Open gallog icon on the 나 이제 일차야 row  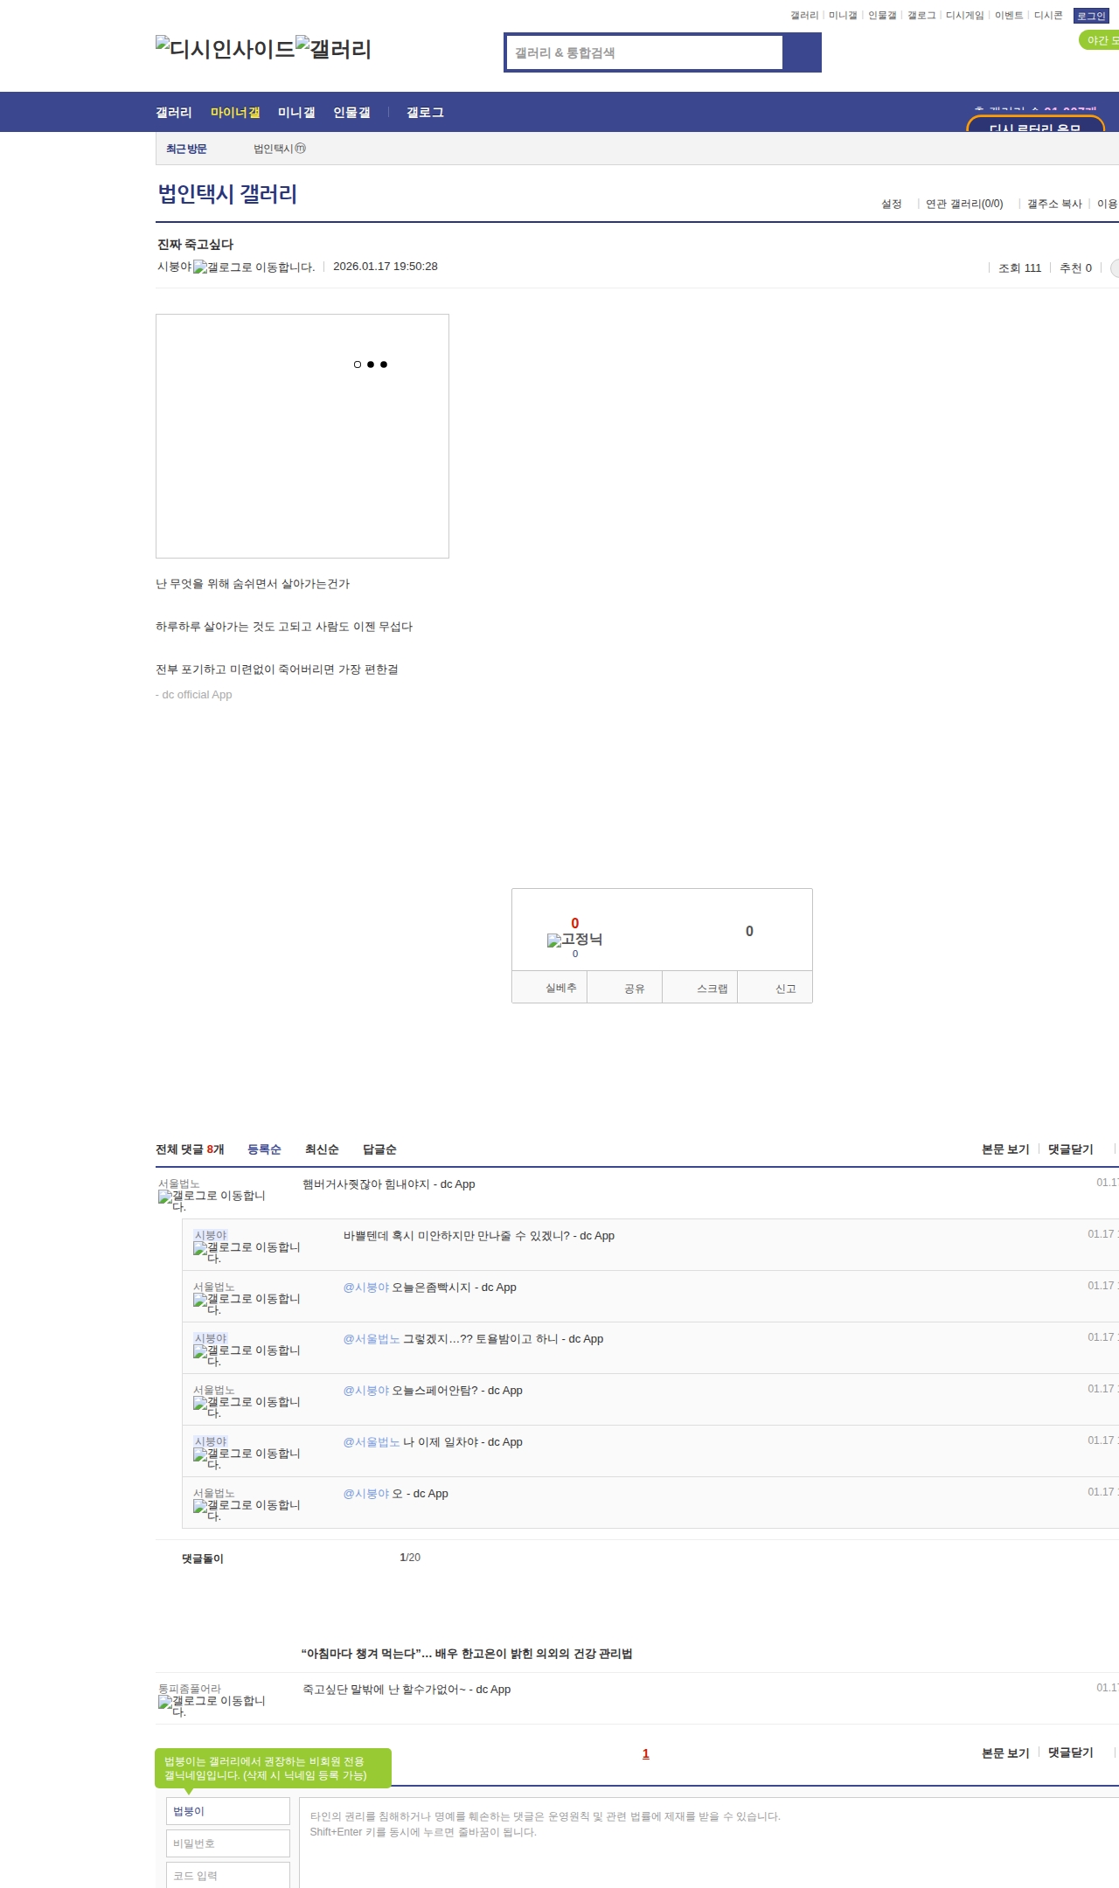[247, 1459]
